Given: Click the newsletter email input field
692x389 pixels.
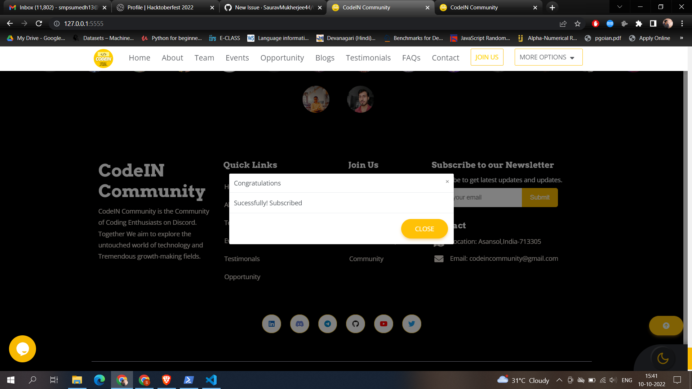Looking at the screenshot, I should pyautogui.click(x=487, y=197).
